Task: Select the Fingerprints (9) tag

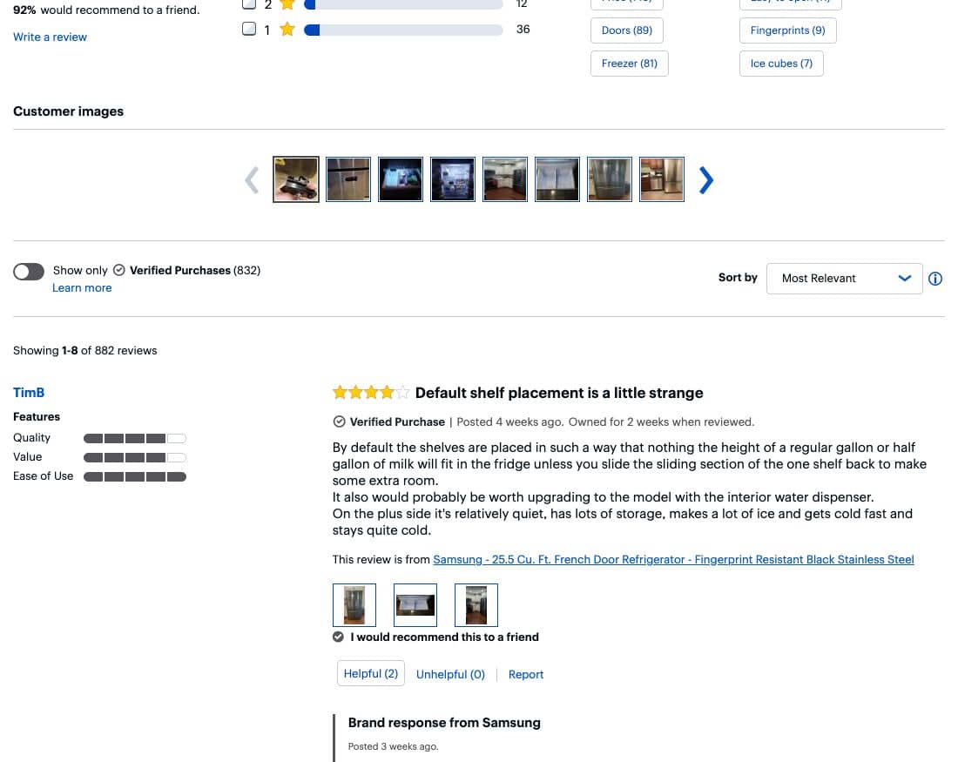Action: click(x=787, y=30)
